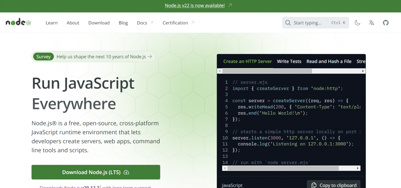Open the language switcher icon
Image resolution: width=401 pixels, height=188 pixels.
click(371, 23)
